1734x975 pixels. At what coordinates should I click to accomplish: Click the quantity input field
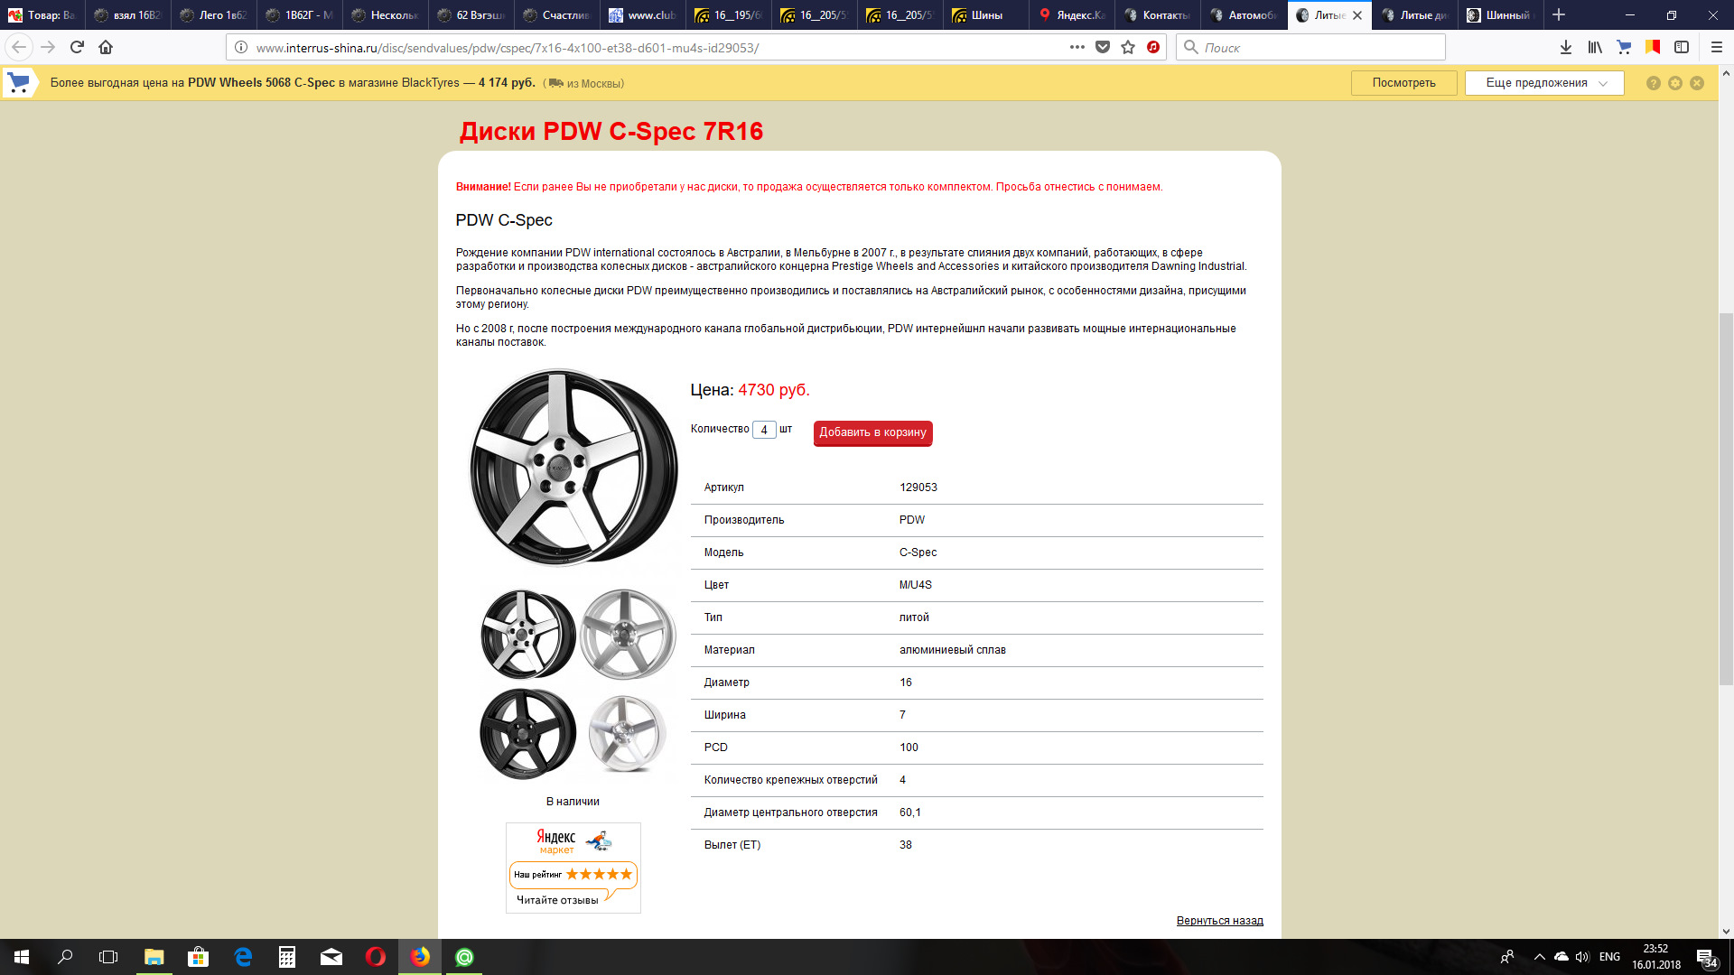pyautogui.click(x=764, y=430)
